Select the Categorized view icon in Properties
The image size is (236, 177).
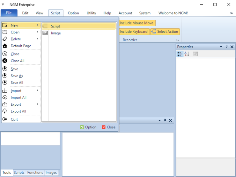(180, 54)
